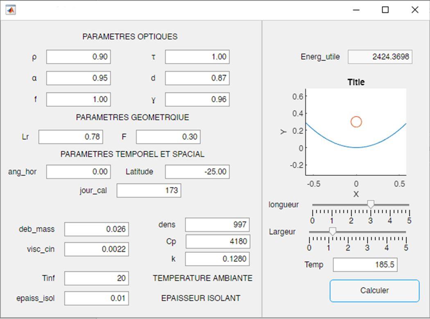Click the epaiss_isol label
Image resolution: width=430 pixels, height=319 pixels.
pyautogui.click(x=35, y=298)
